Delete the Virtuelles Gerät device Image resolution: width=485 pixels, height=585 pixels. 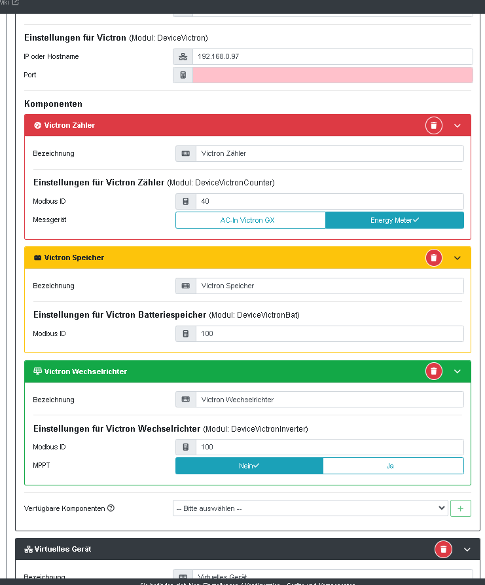(443, 549)
